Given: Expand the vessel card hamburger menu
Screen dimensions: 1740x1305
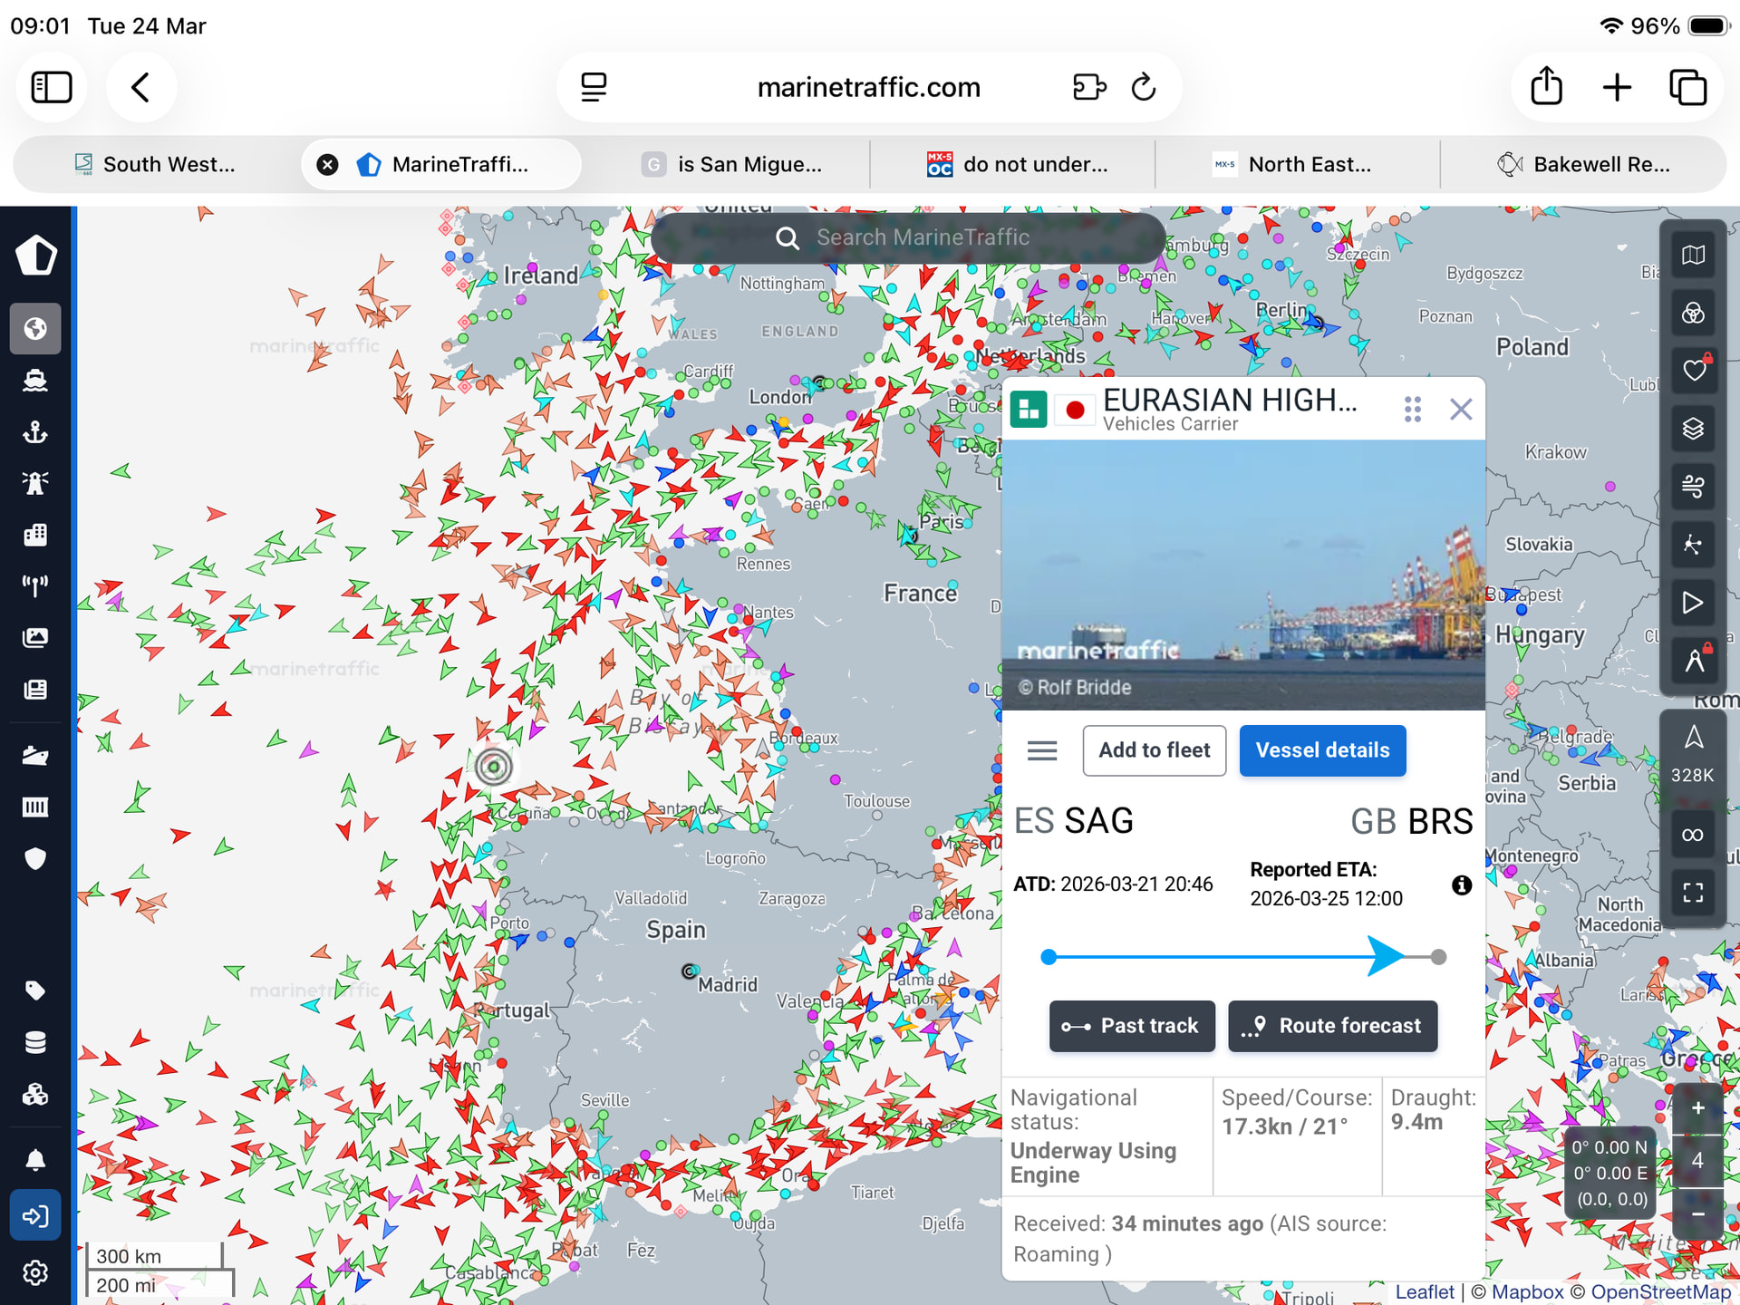Looking at the screenshot, I should pos(1042,750).
